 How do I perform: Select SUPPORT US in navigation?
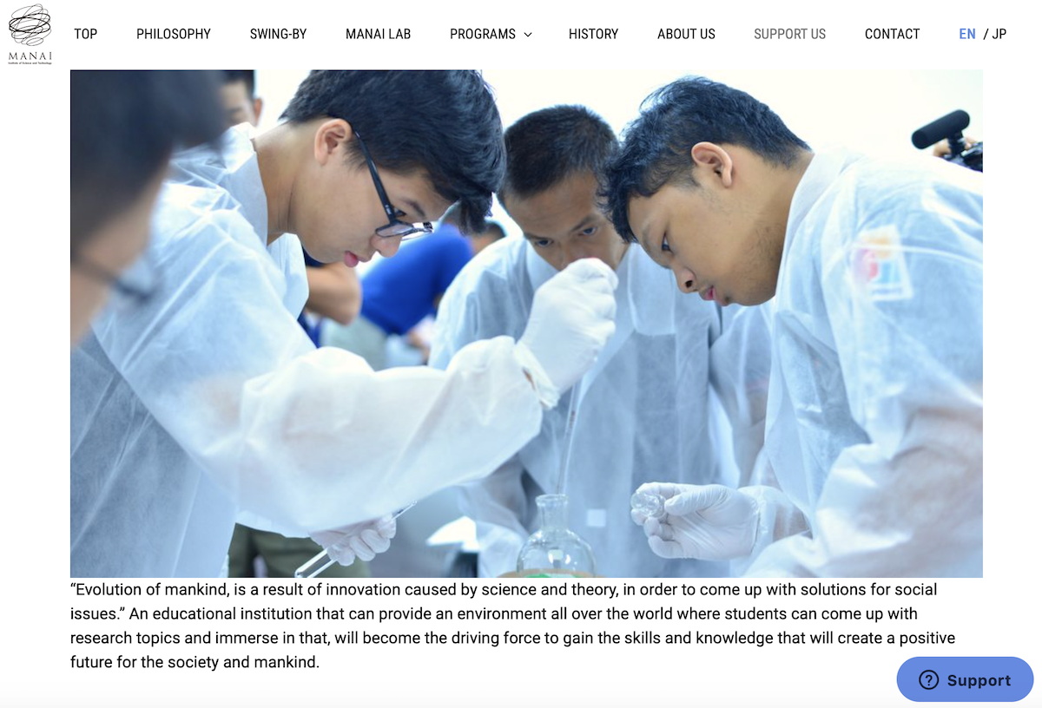pyautogui.click(x=789, y=34)
